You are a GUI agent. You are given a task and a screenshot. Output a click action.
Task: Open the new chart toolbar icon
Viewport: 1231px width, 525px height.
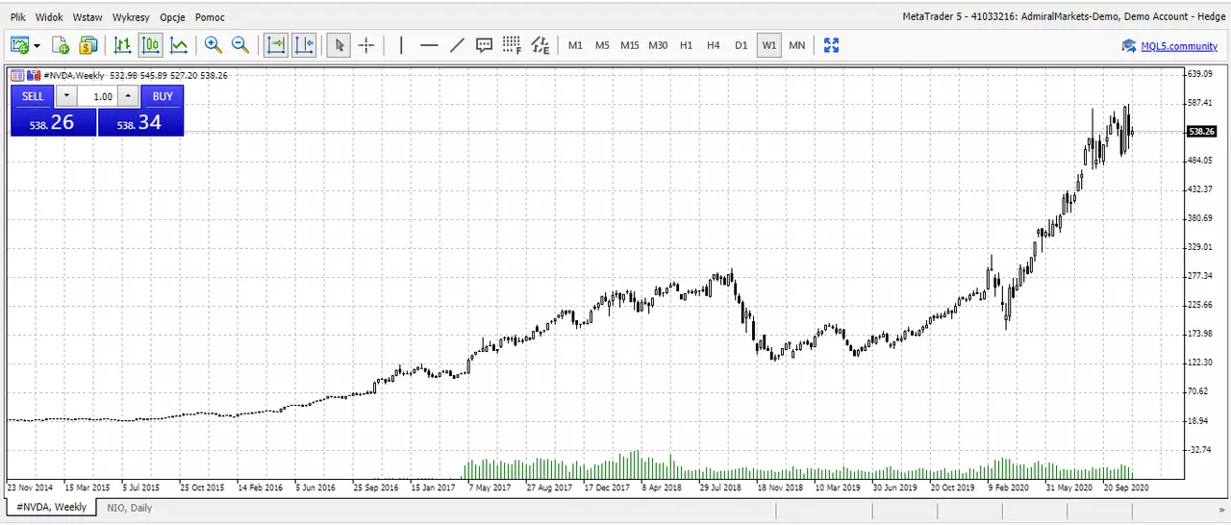[x=19, y=45]
